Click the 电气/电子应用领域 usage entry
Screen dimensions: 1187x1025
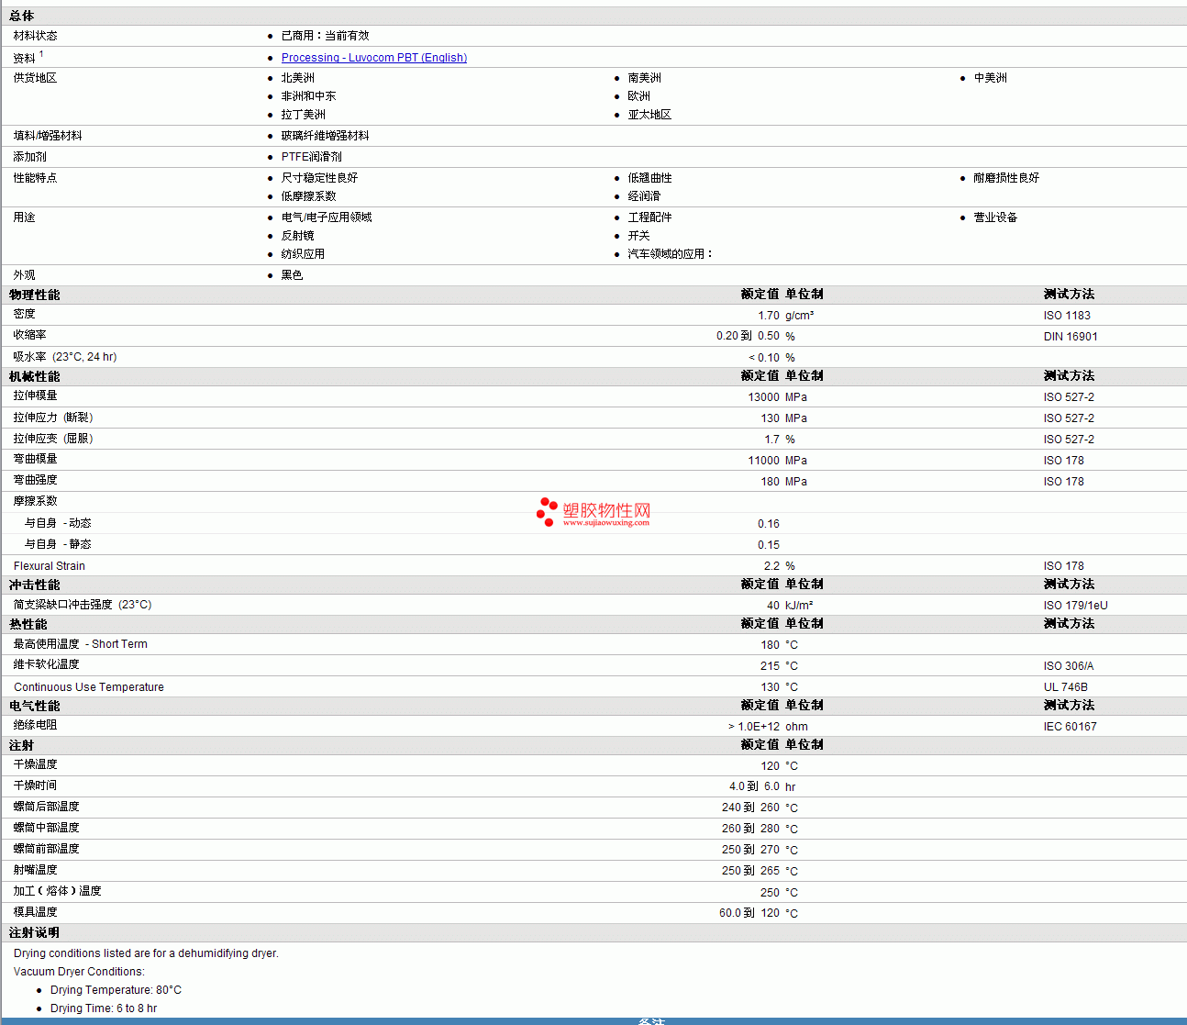pos(327,217)
